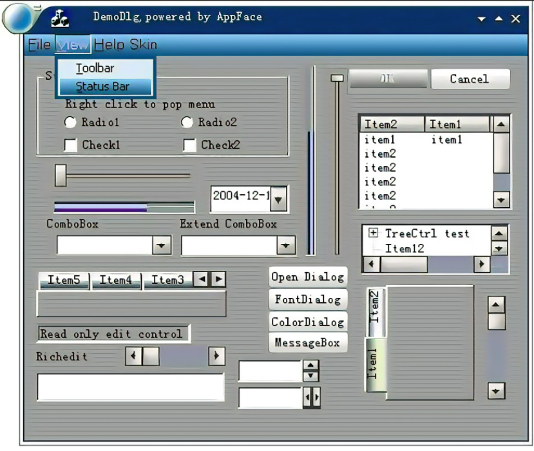The height and width of the screenshot is (451, 534).
Task: Open the 2004-12-1 date picker dropdown
Action: [278, 199]
